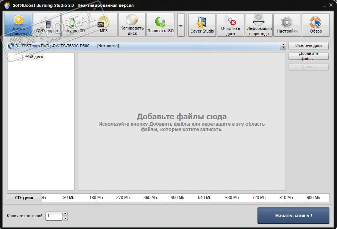Increase the number of copies with up arrow

[65, 214]
